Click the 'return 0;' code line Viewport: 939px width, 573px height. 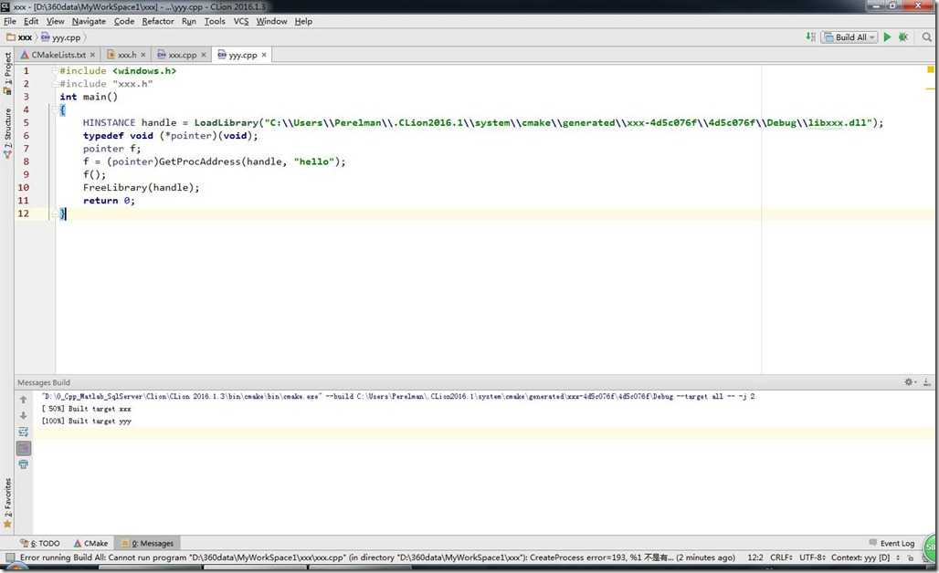coord(109,201)
